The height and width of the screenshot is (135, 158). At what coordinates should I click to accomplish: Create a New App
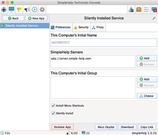pos(36,18)
